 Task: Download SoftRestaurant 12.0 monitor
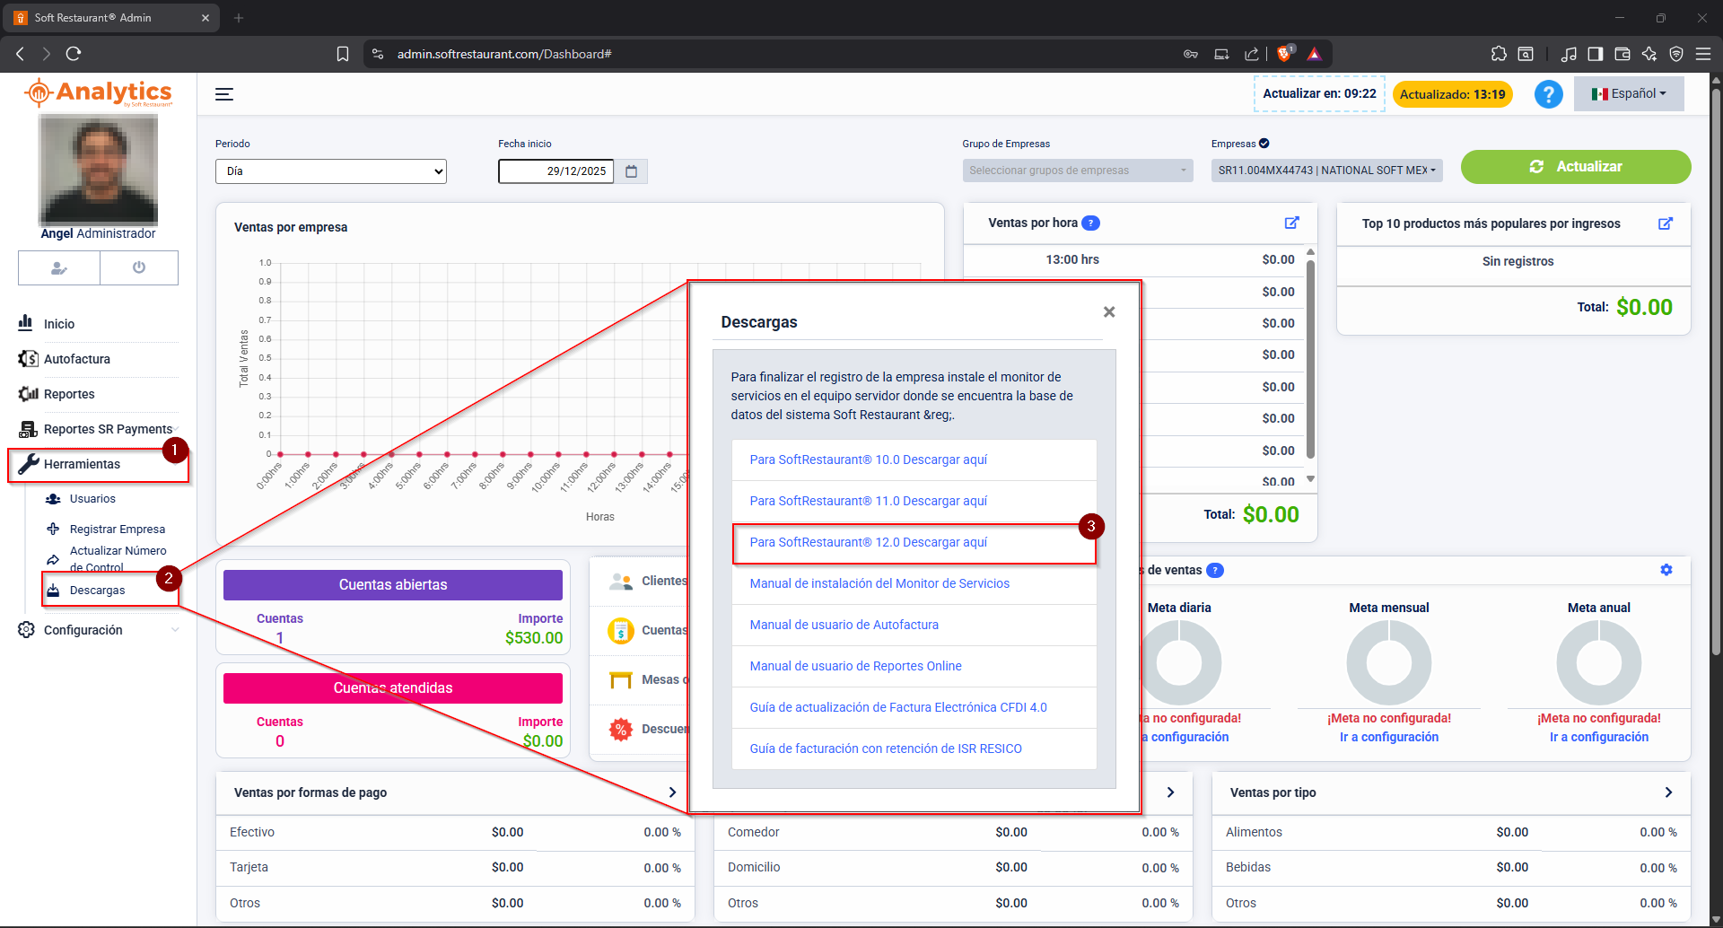(868, 542)
